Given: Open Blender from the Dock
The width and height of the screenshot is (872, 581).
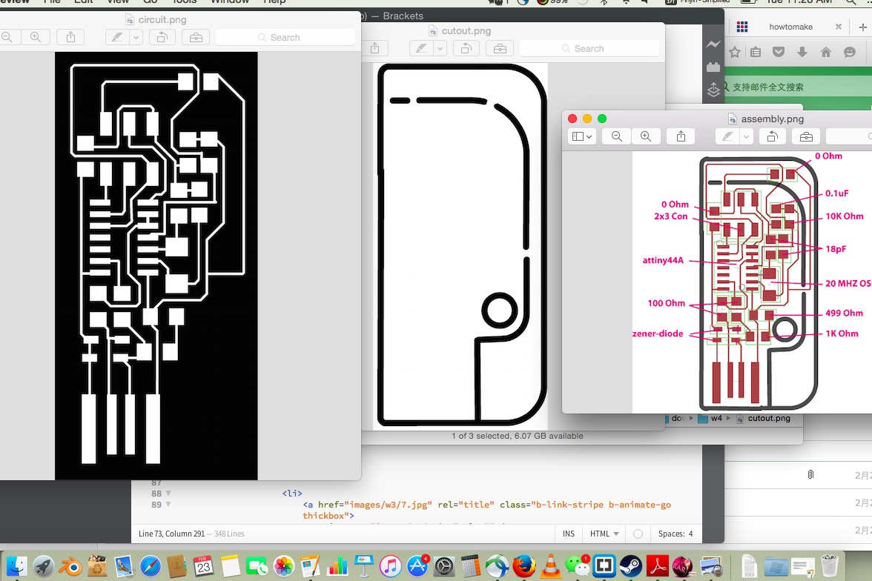Looking at the screenshot, I should point(70,566).
